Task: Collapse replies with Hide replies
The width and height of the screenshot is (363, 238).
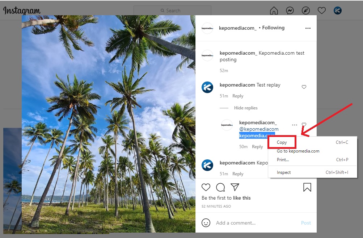Action: [x=246, y=108]
